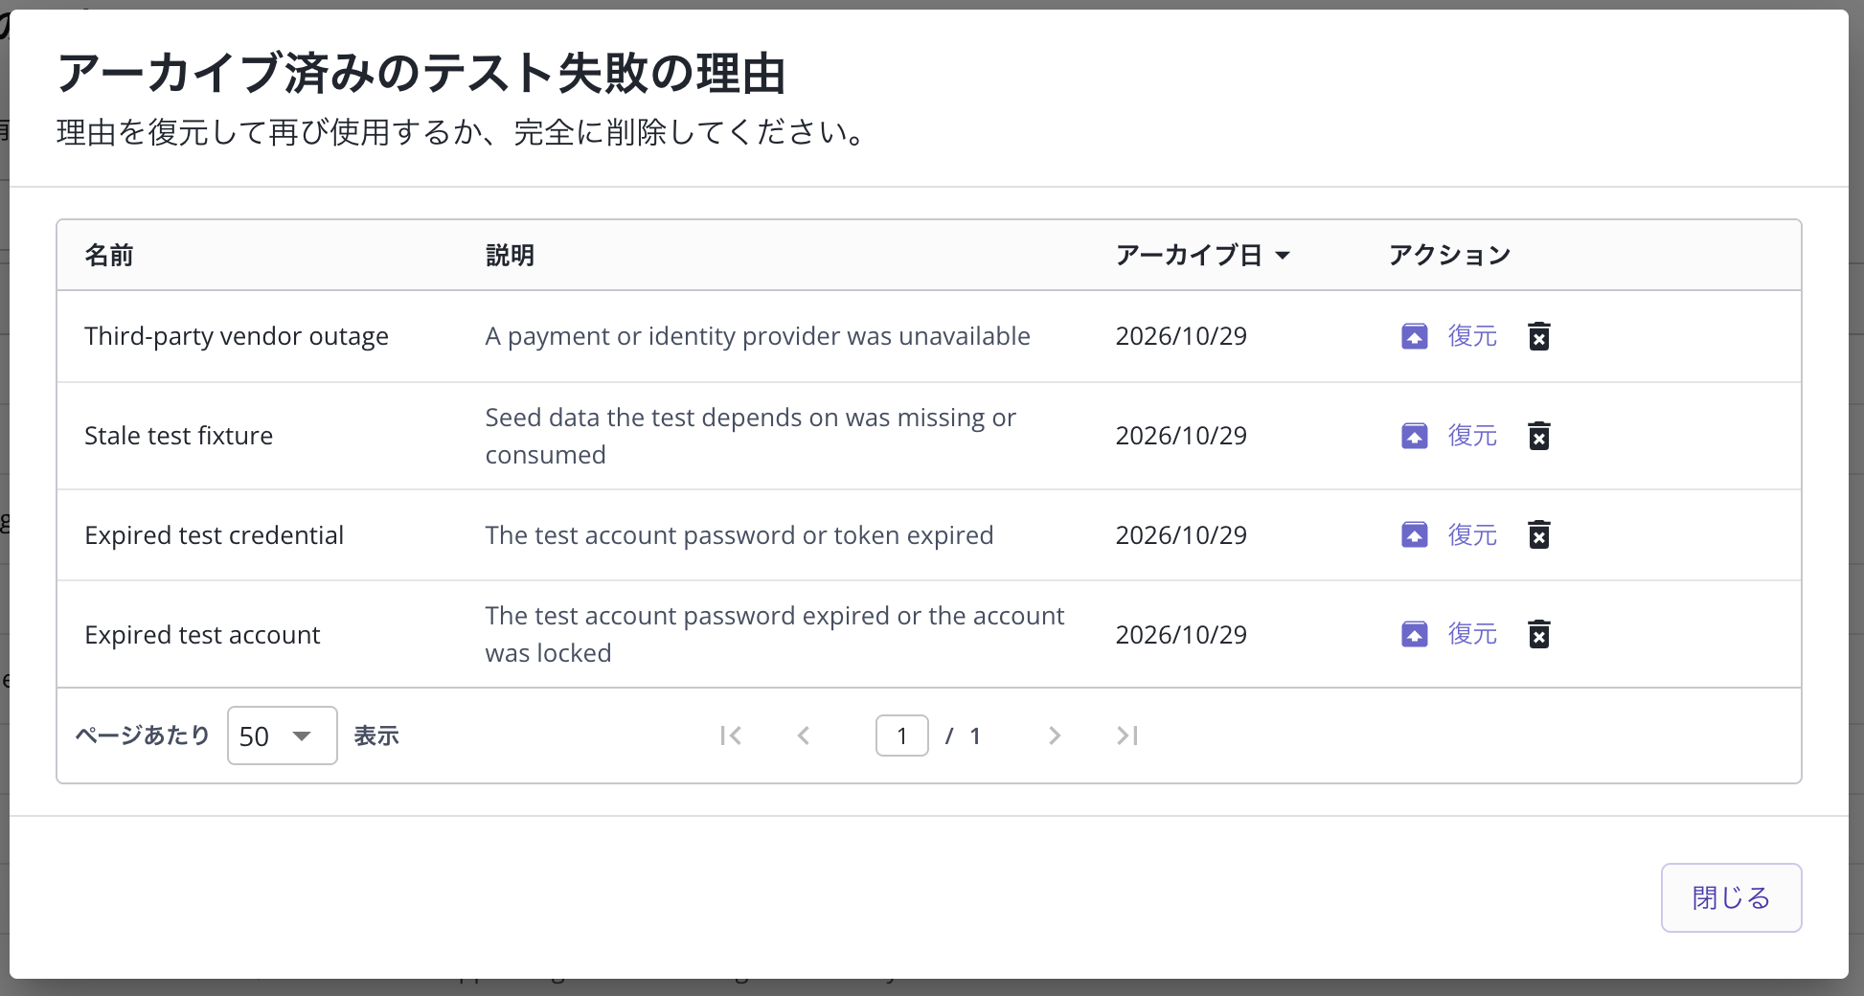
Task: Select 'Expired test account' name cell
Action: (202, 635)
